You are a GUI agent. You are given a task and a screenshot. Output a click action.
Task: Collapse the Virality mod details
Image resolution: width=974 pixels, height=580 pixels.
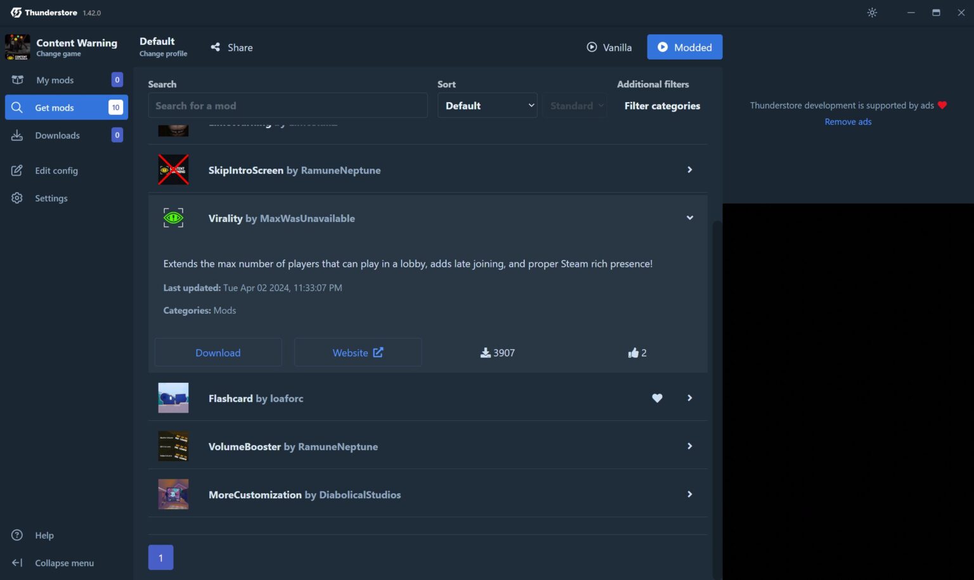point(689,218)
